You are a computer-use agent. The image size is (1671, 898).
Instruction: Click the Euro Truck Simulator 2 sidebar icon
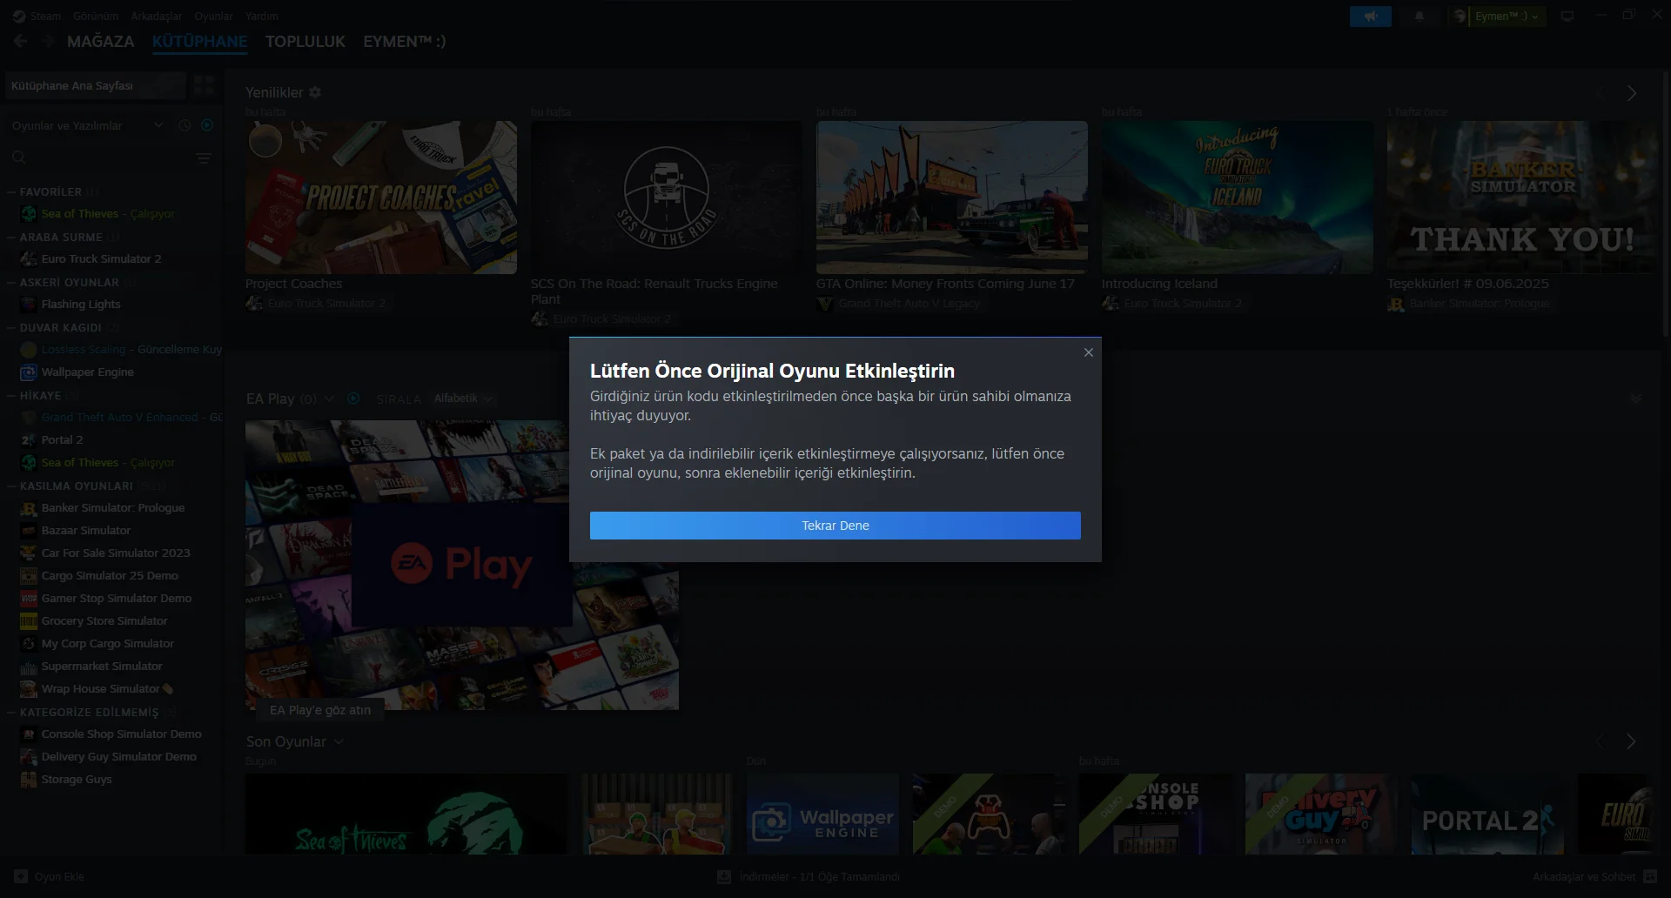click(29, 259)
